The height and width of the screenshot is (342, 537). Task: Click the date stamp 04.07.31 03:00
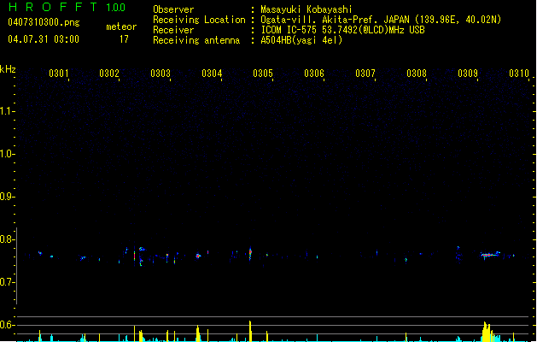pos(44,39)
